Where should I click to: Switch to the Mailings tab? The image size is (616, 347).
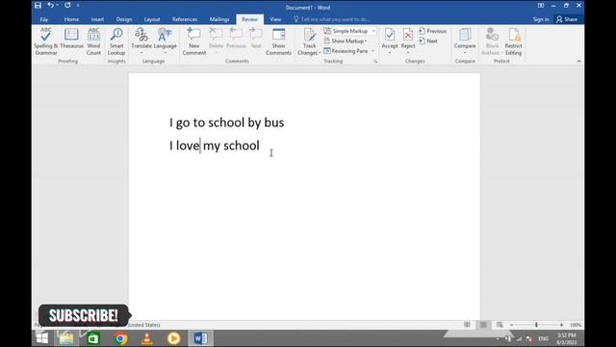click(219, 19)
